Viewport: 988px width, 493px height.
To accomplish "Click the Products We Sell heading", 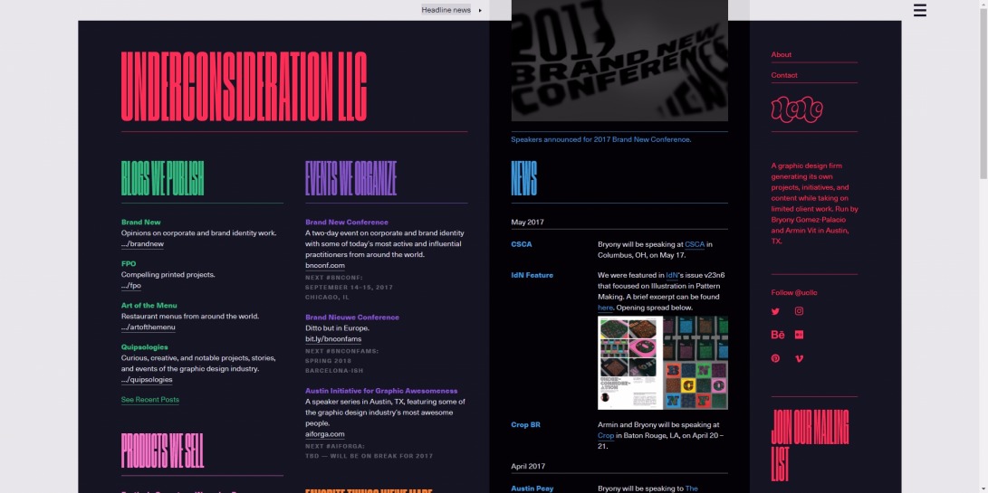I will 163,450.
